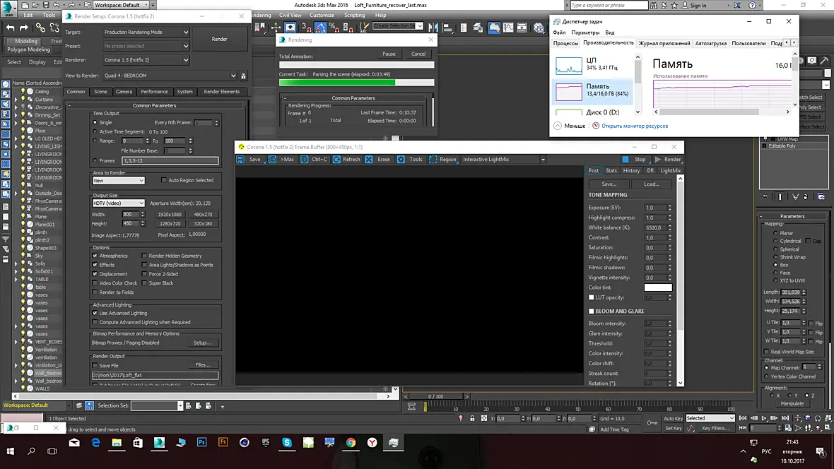Select the Link tool in main toolbar
This screenshot has width=834, height=469.
pyautogui.click(x=40, y=28)
